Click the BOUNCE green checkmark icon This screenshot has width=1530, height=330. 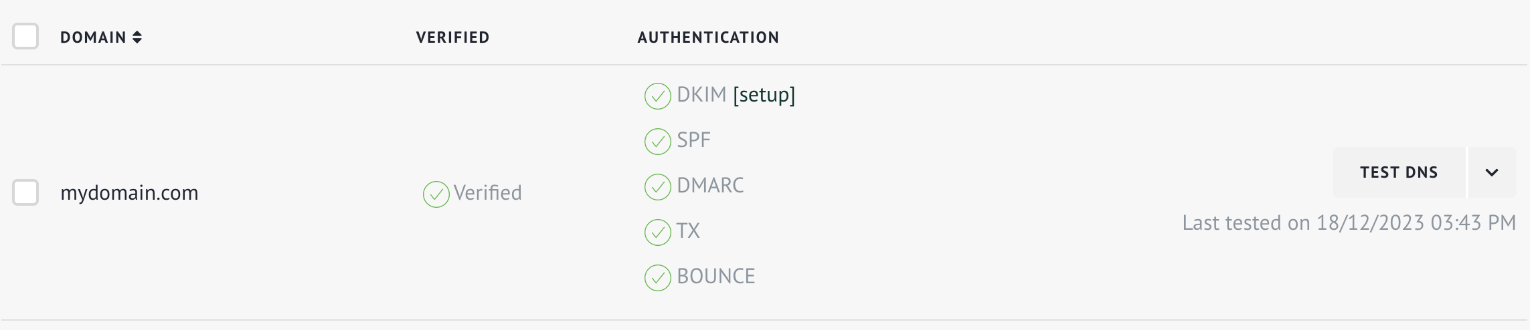(x=657, y=278)
